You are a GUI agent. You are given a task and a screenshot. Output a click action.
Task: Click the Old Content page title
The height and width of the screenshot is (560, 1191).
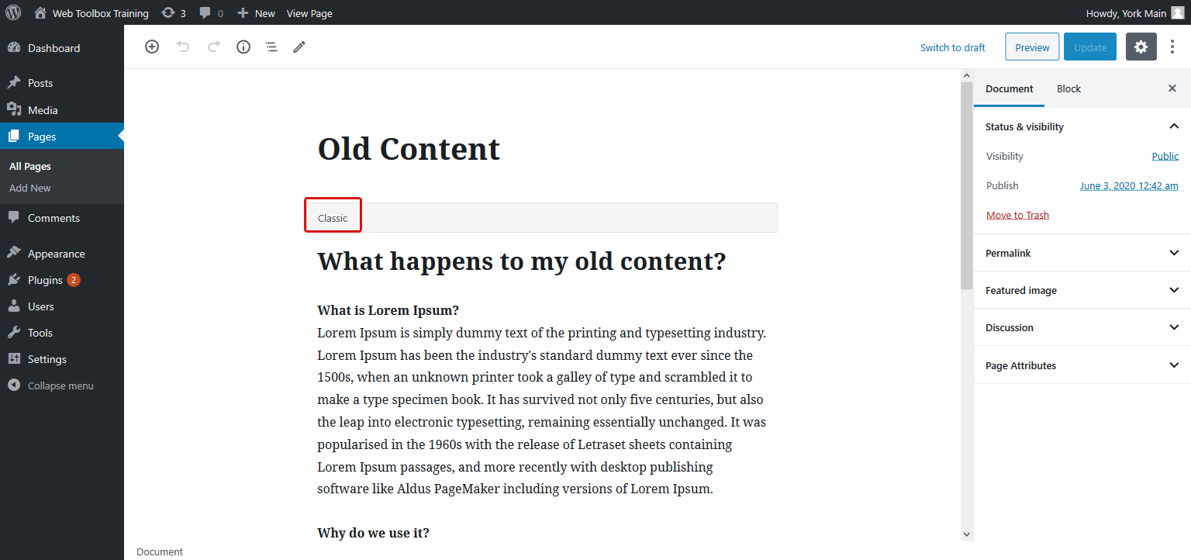tap(409, 149)
